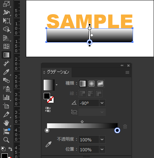
Task: Select the toolbar Eyedropper tool
Action: click(x=6, y=72)
